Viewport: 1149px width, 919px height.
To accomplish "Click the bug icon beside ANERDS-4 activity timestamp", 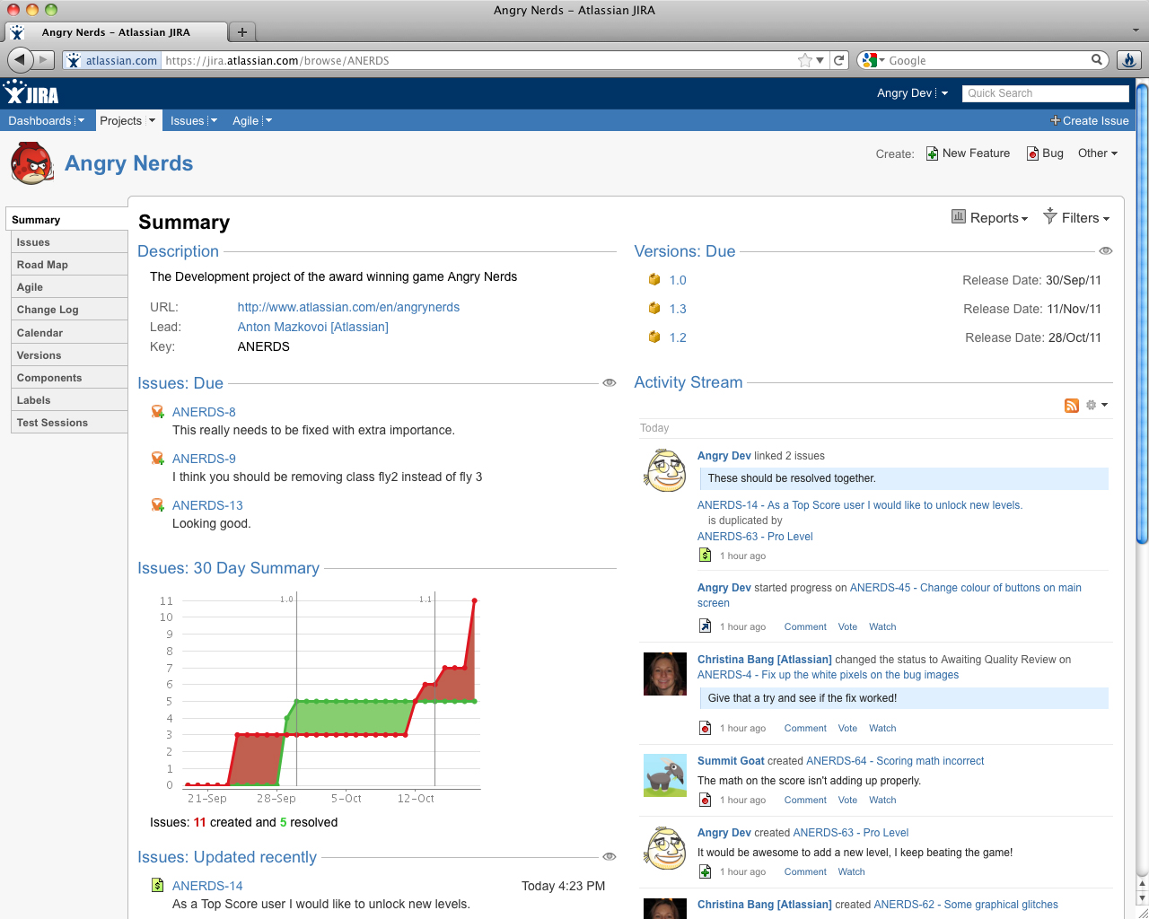I will tap(705, 728).
